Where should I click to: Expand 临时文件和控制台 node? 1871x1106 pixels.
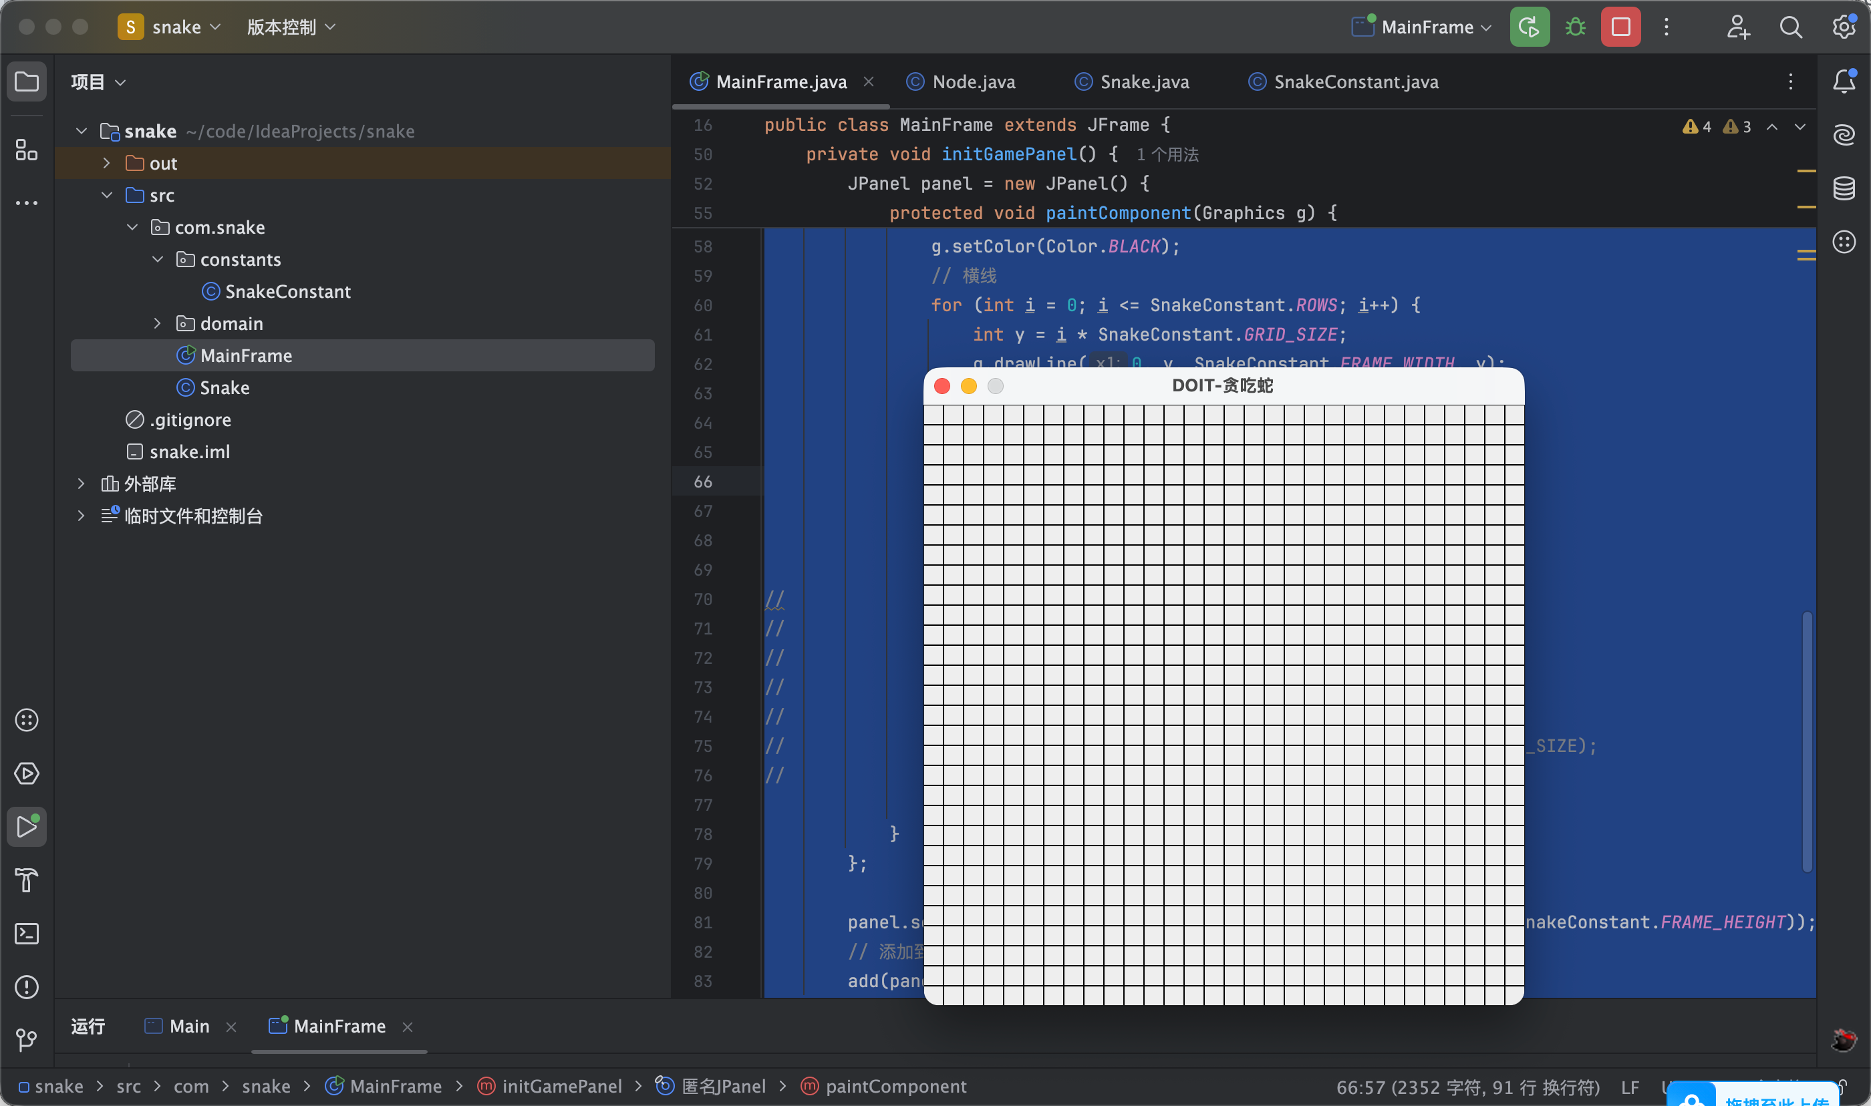click(x=82, y=515)
